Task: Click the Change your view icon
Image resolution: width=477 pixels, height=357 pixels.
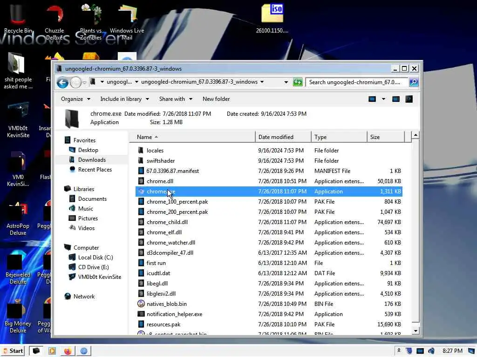Action: pos(372,99)
